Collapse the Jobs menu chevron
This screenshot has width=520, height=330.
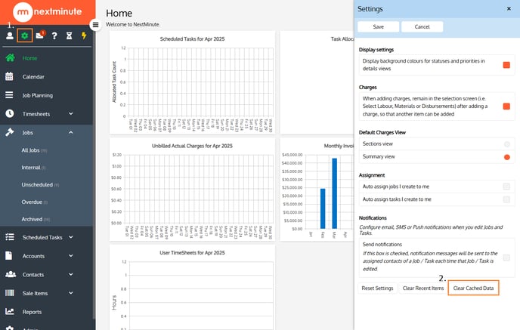(70, 132)
